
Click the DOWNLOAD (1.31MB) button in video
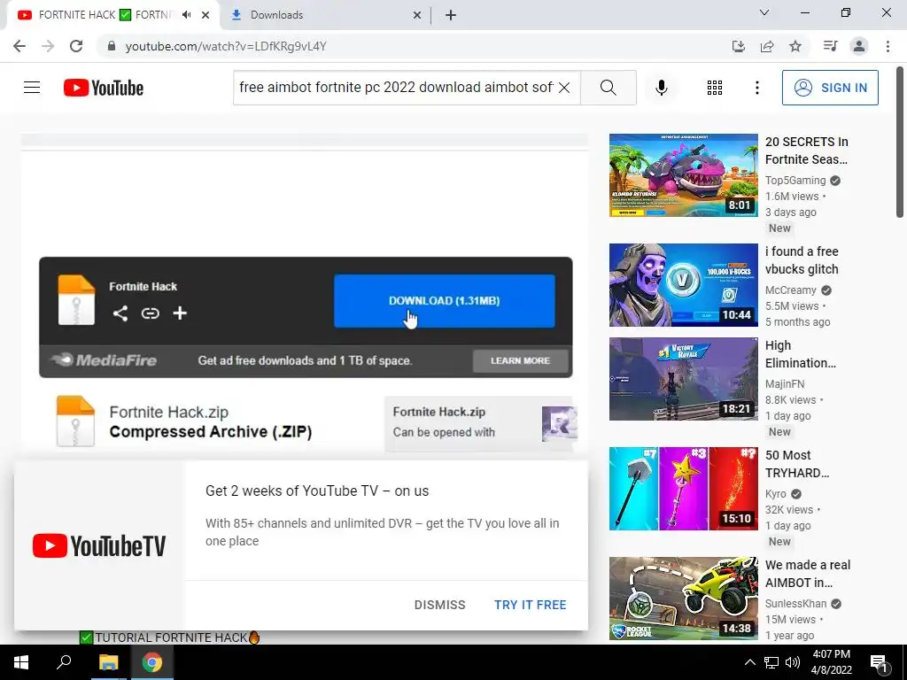point(445,301)
